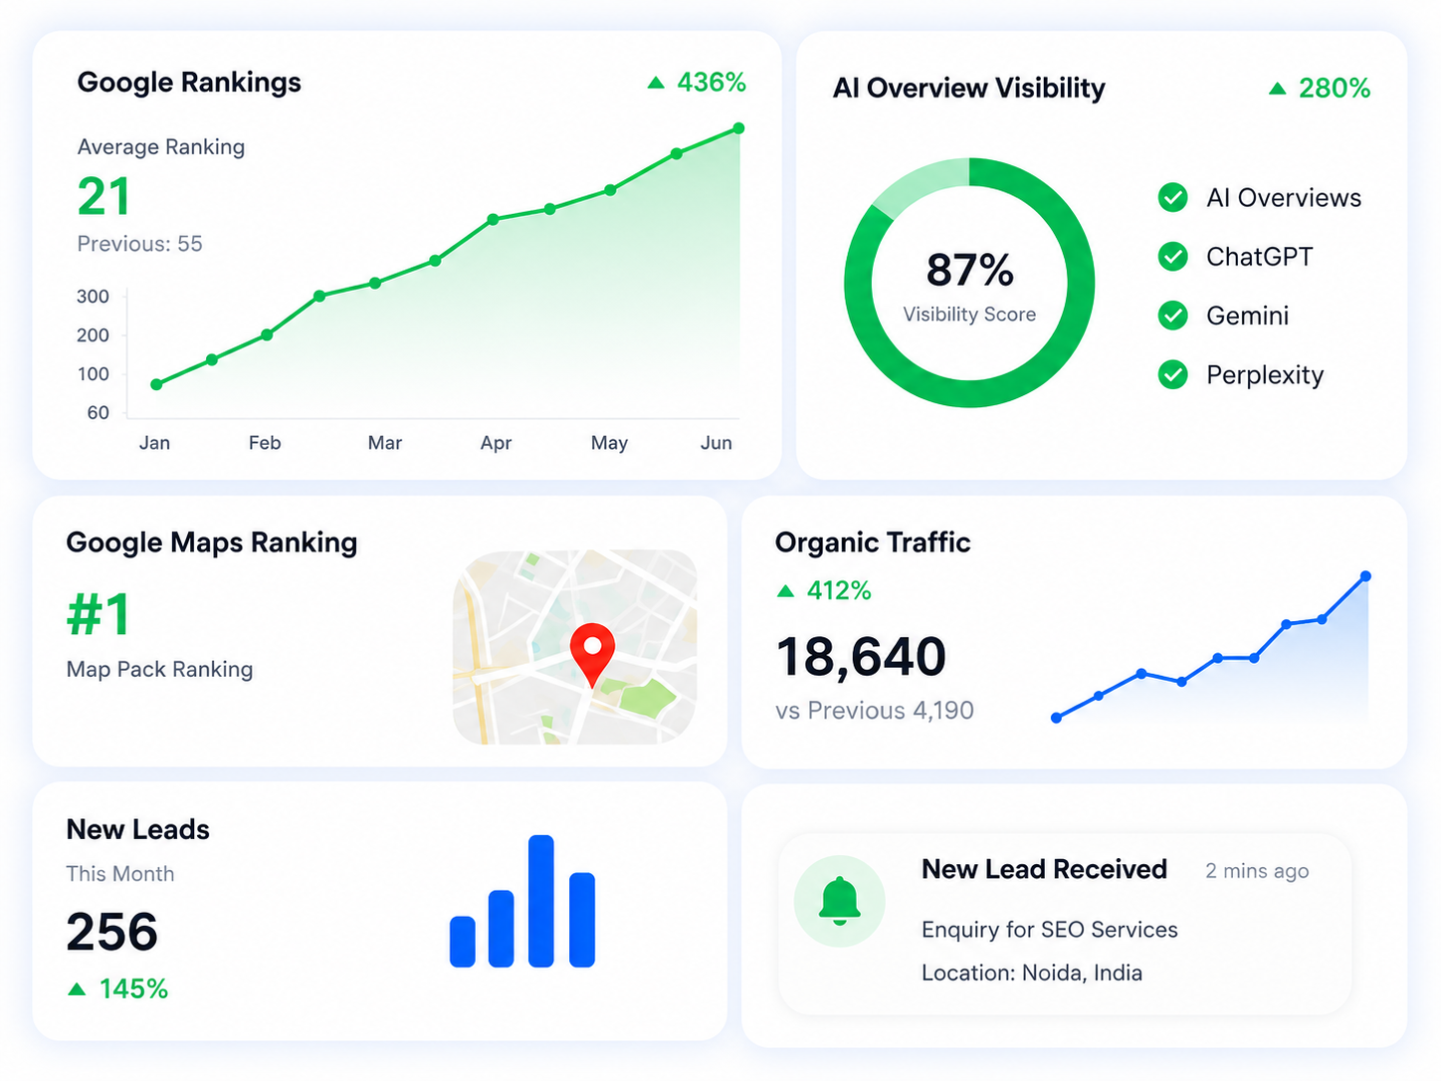Click the first Jan data point on rankings chart
Screen dimensions: 1441x1081
point(156,384)
